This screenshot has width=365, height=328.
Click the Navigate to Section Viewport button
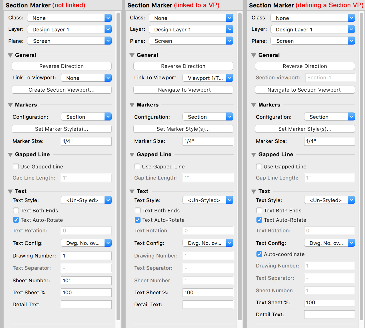pyautogui.click(x=305, y=90)
